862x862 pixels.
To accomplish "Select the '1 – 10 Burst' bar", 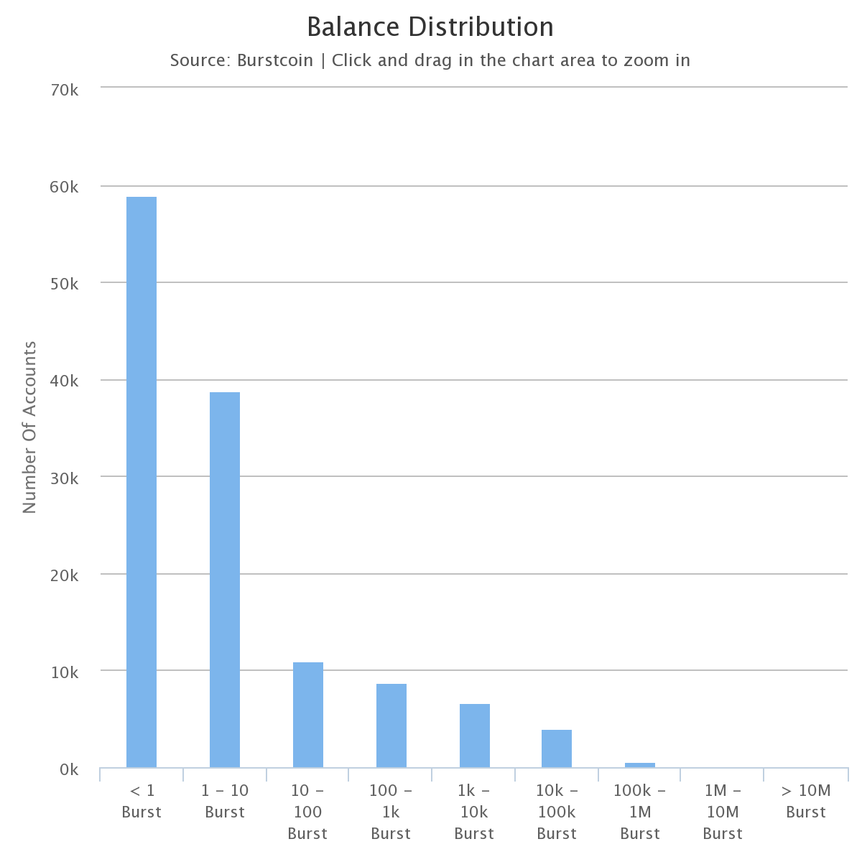I will coord(225,579).
